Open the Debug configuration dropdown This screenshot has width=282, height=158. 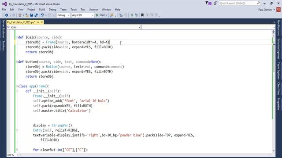coord(63,15)
